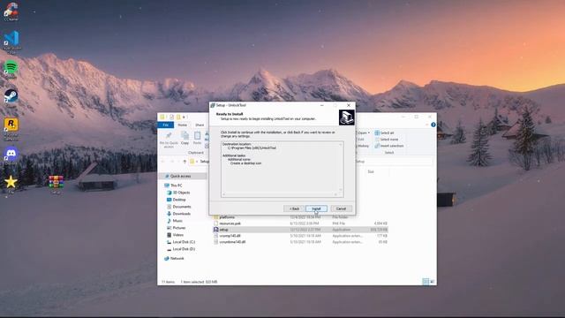Screen dimensions: 565x318
Task: Click the Setup dialog title bar icon
Action: coord(213,105)
